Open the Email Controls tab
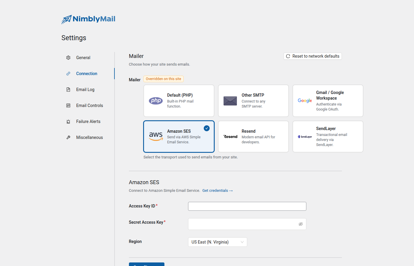Viewport: 414px width, 266px height. click(88, 106)
